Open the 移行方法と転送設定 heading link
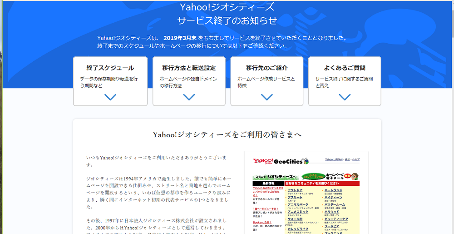This screenshot has height=234, width=454. (x=189, y=68)
